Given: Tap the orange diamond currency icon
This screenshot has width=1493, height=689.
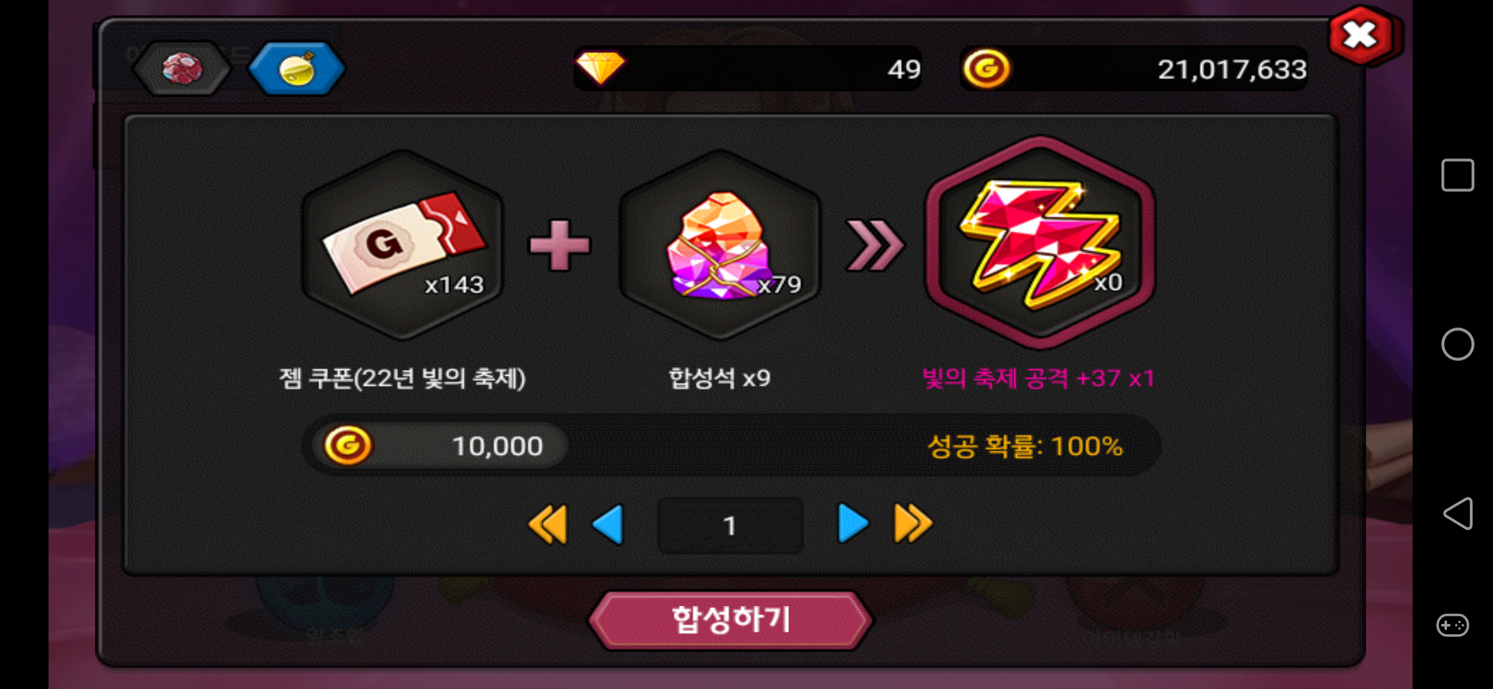Looking at the screenshot, I should [600, 68].
